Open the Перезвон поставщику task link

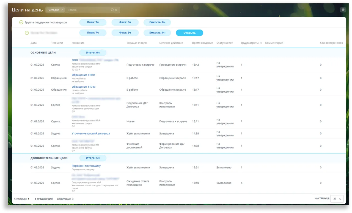point(86,166)
